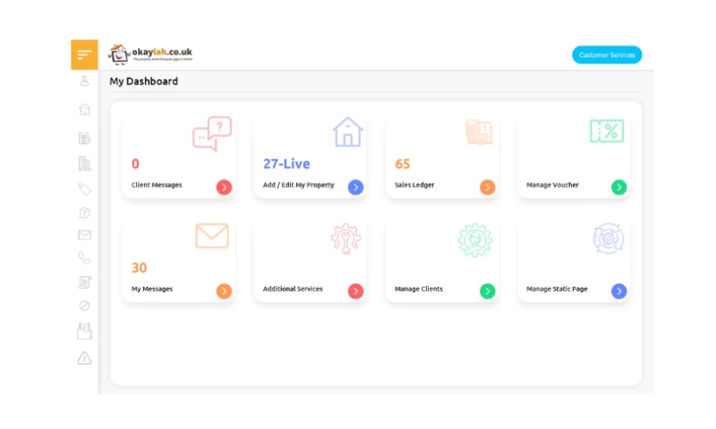Click the envelope mail icon in sidebar
Screen dimensions: 716x429
(x=84, y=235)
